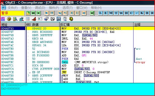Click the green Go To Address icon
Viewport: 155px width, 96px height.
92,13
